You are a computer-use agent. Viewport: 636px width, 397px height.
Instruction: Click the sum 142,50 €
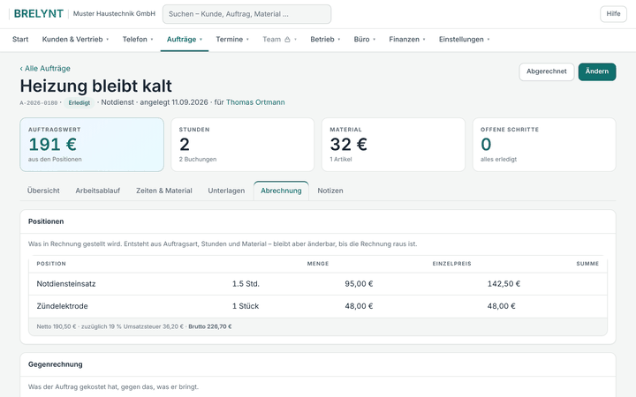coord(503,284)
